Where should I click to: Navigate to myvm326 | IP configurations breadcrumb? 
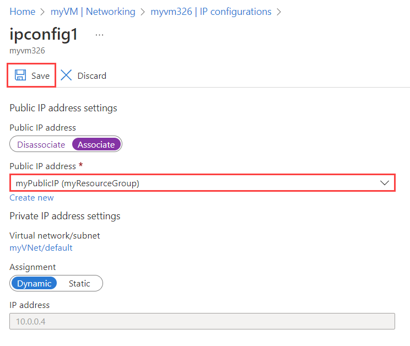point(211,12)
